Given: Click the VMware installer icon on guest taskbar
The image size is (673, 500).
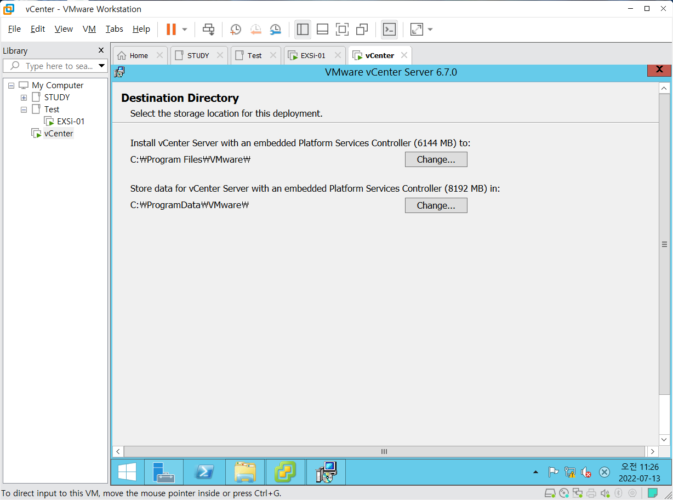Looking at the screenshot, I should point(285,472).
